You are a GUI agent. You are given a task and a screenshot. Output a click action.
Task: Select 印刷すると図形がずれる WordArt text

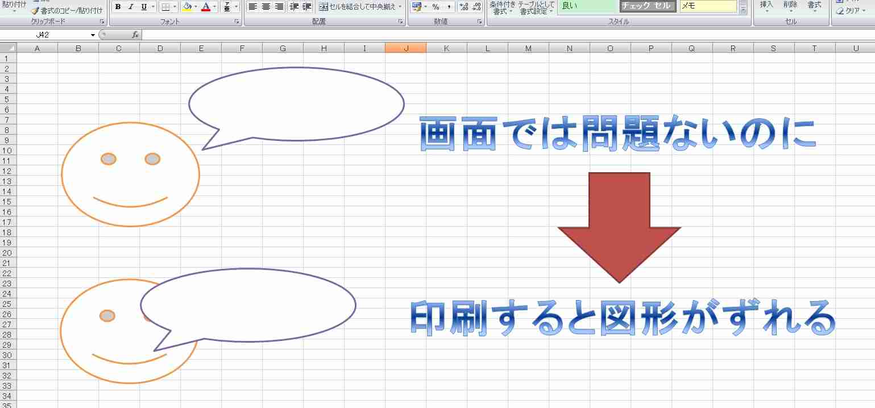(x=623, y=318)
